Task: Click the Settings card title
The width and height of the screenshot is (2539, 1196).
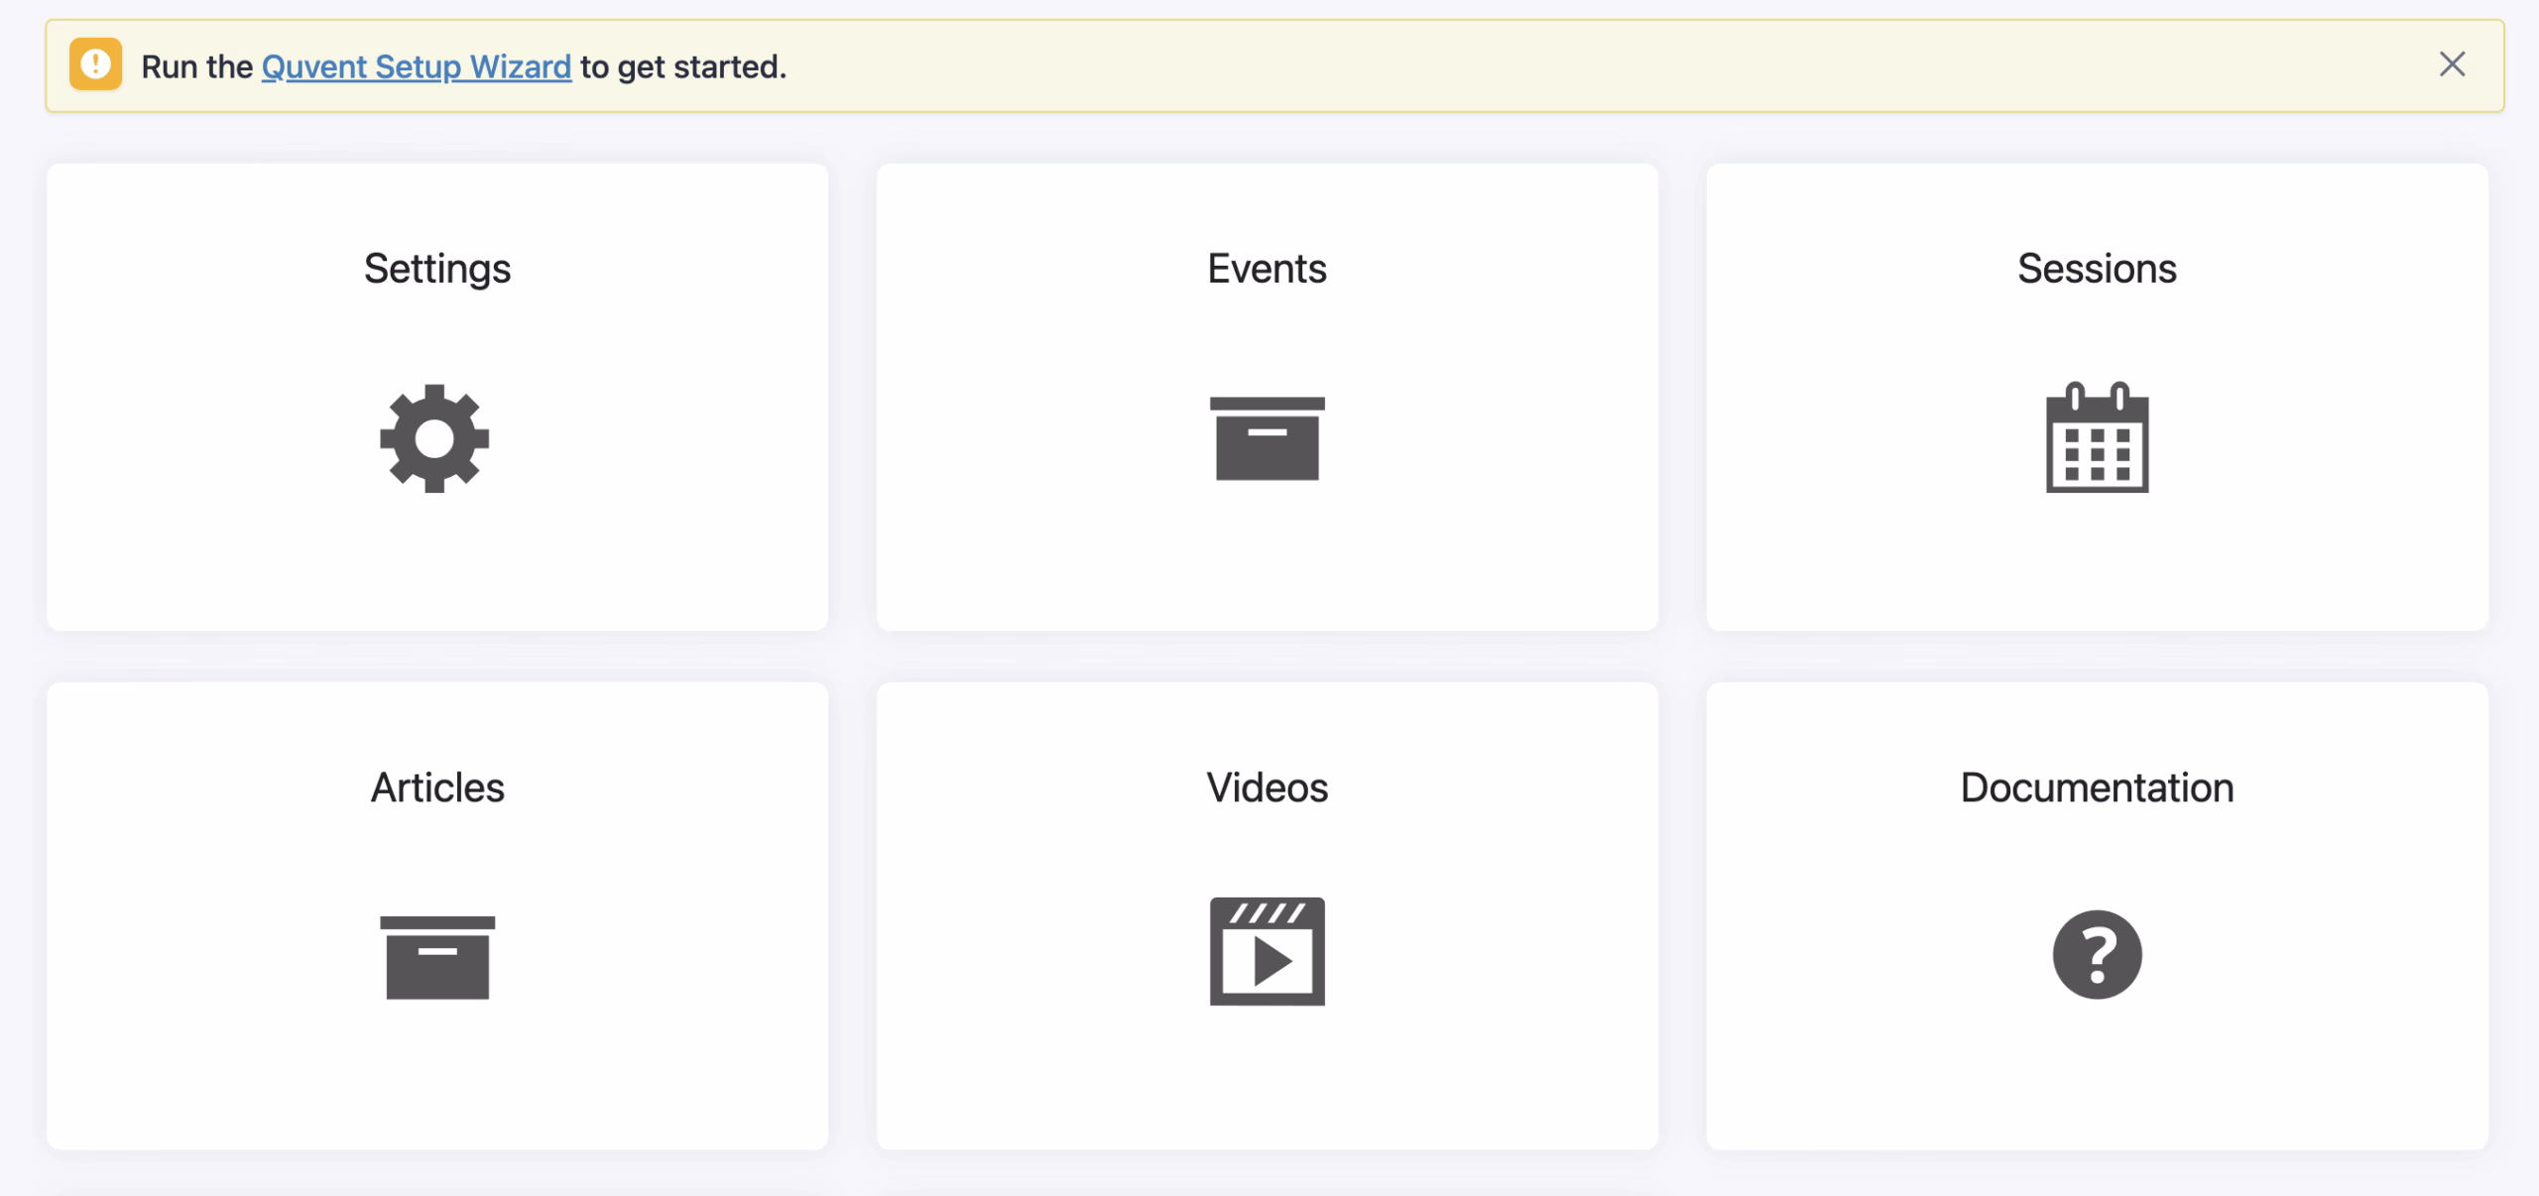Action: [436, 269]
